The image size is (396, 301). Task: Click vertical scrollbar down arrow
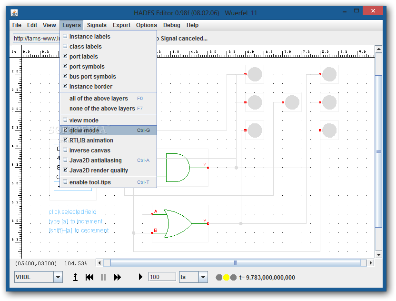378,255
